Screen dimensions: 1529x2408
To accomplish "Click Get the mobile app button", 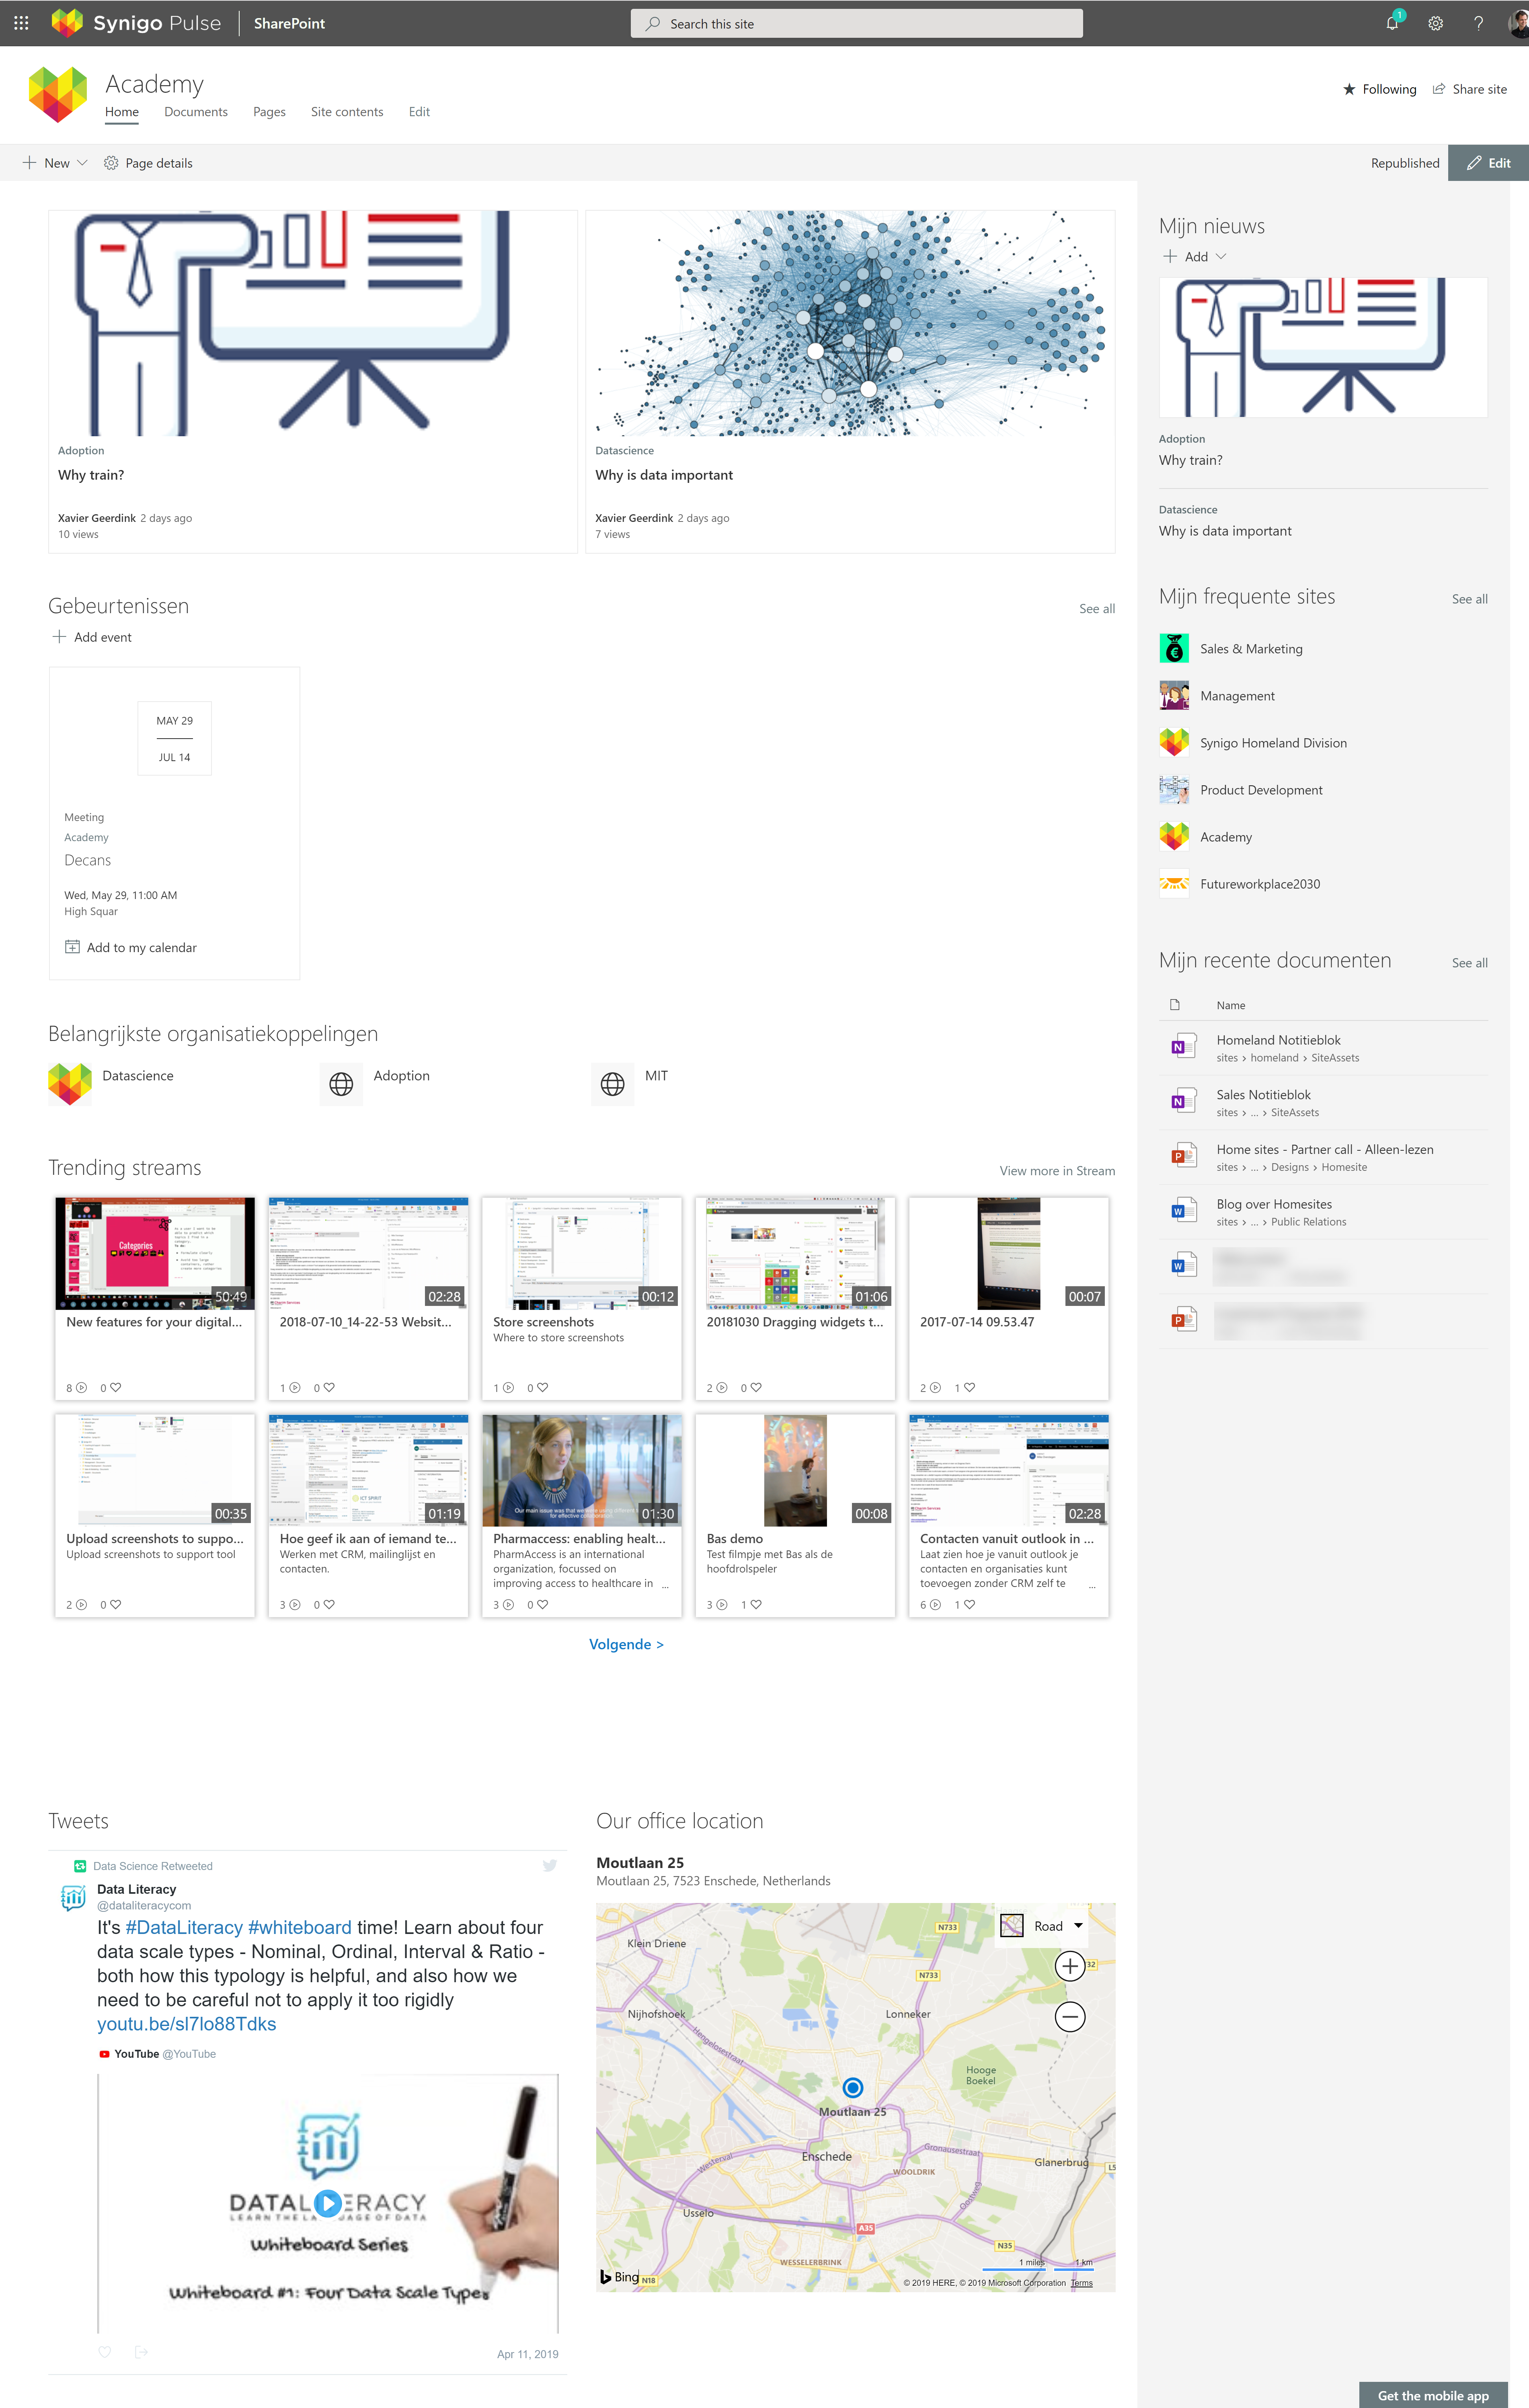I will pyautogui.click(x=1433, y=2395).
